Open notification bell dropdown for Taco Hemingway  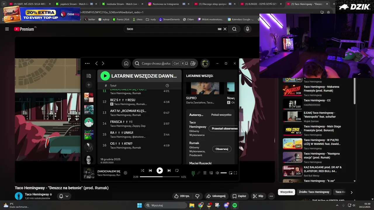[64, 196]
